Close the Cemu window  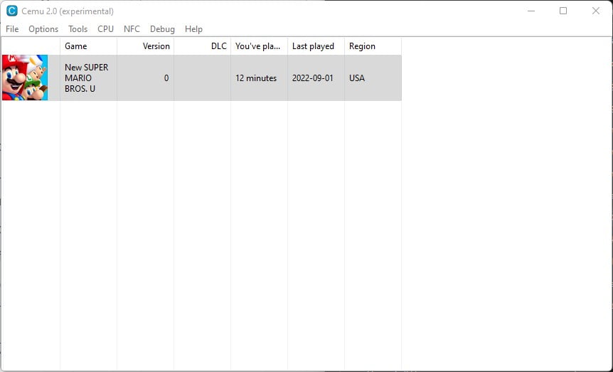click(595, 11)
